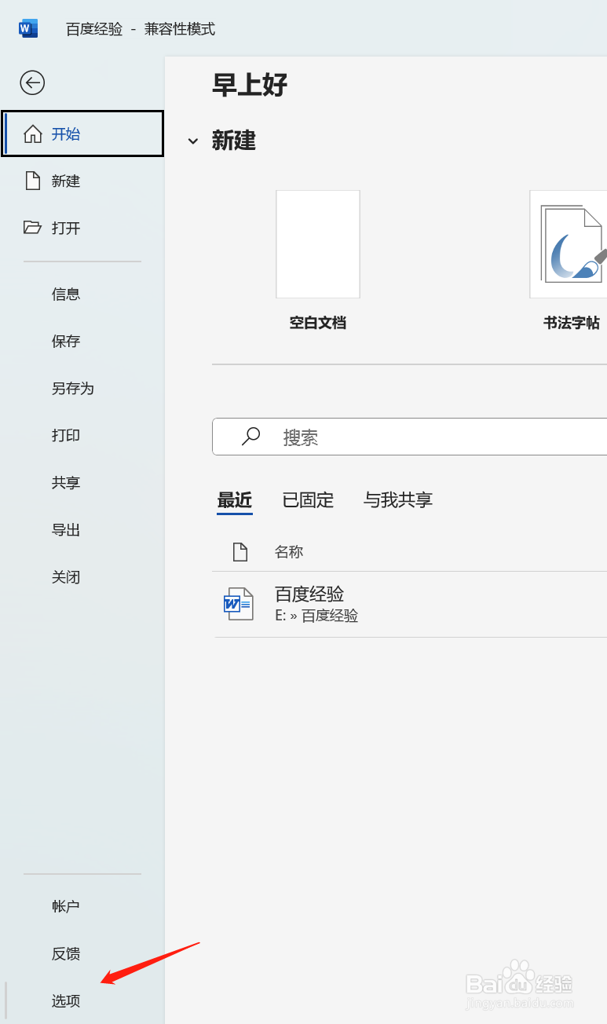Select 关闭 in the sidebar
This screenshot has width=607, height=1024.
[x=82, y=577]
